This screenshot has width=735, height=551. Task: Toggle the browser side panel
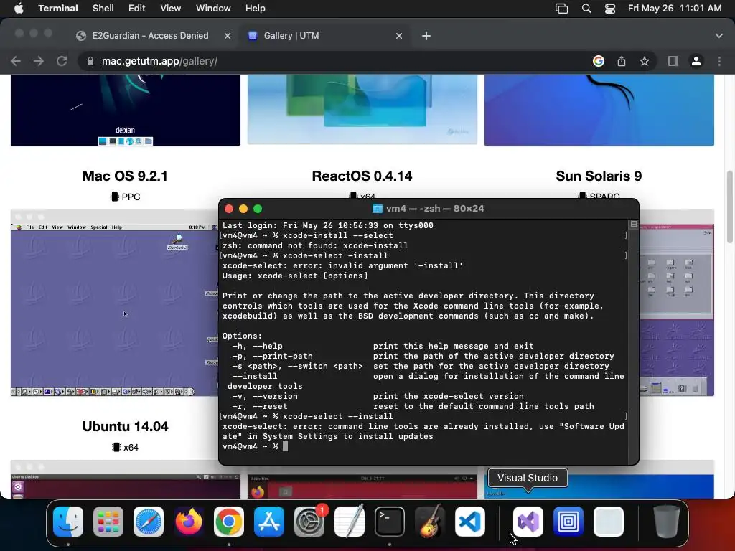coord(673,61)
